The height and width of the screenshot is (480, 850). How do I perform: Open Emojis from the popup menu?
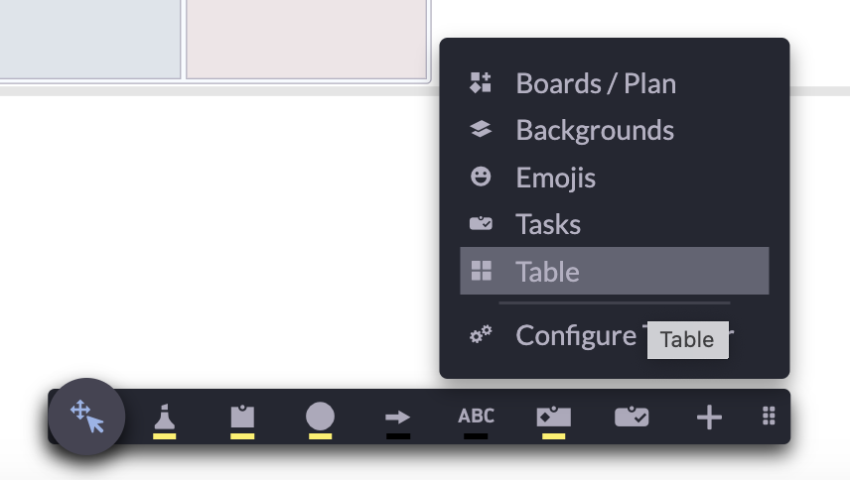pyautogui.click(x=555, y=178)
